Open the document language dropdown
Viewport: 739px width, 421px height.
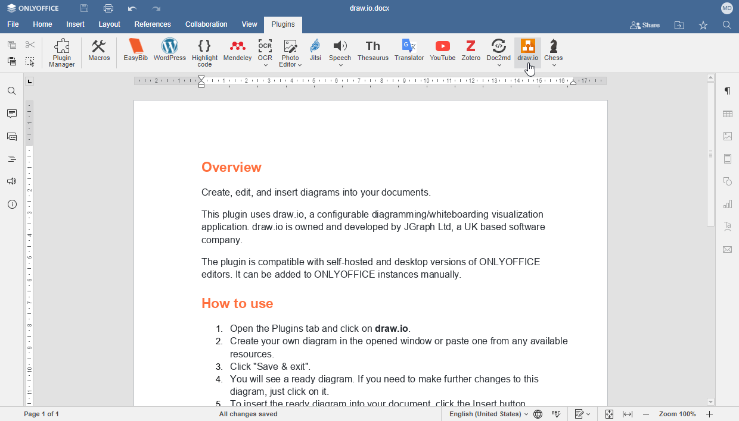click(x=489, y=414)
